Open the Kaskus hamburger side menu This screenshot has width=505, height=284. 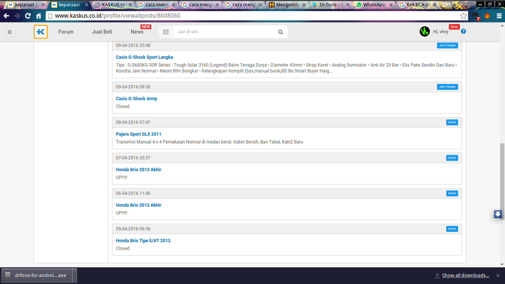9,32
